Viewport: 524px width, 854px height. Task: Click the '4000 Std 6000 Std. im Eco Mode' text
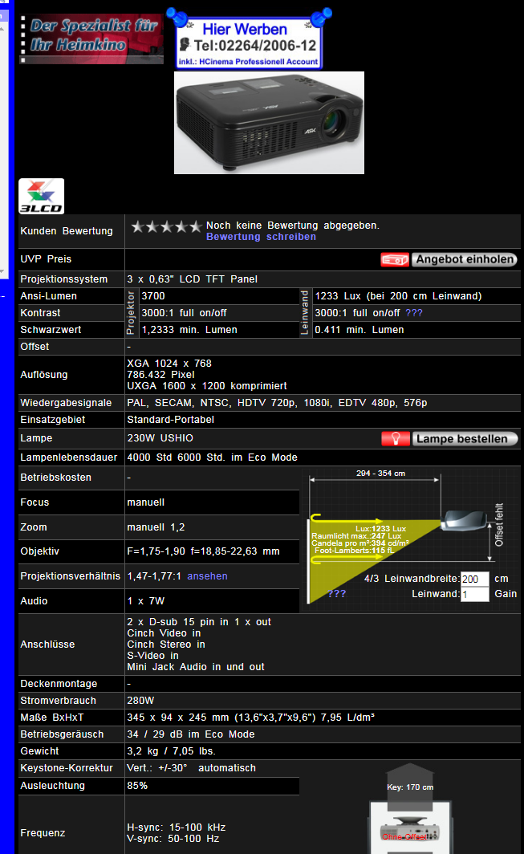click(x=213, y=458)
